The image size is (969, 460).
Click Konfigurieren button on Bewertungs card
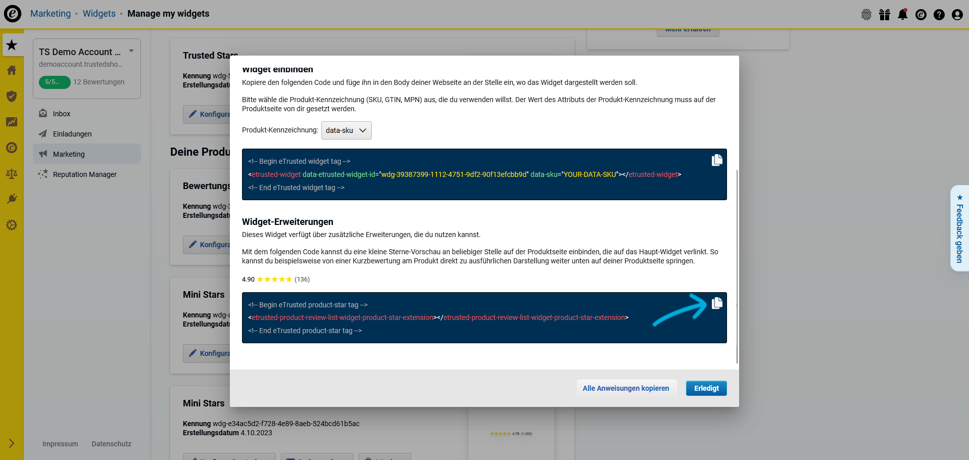click(207, 245)
